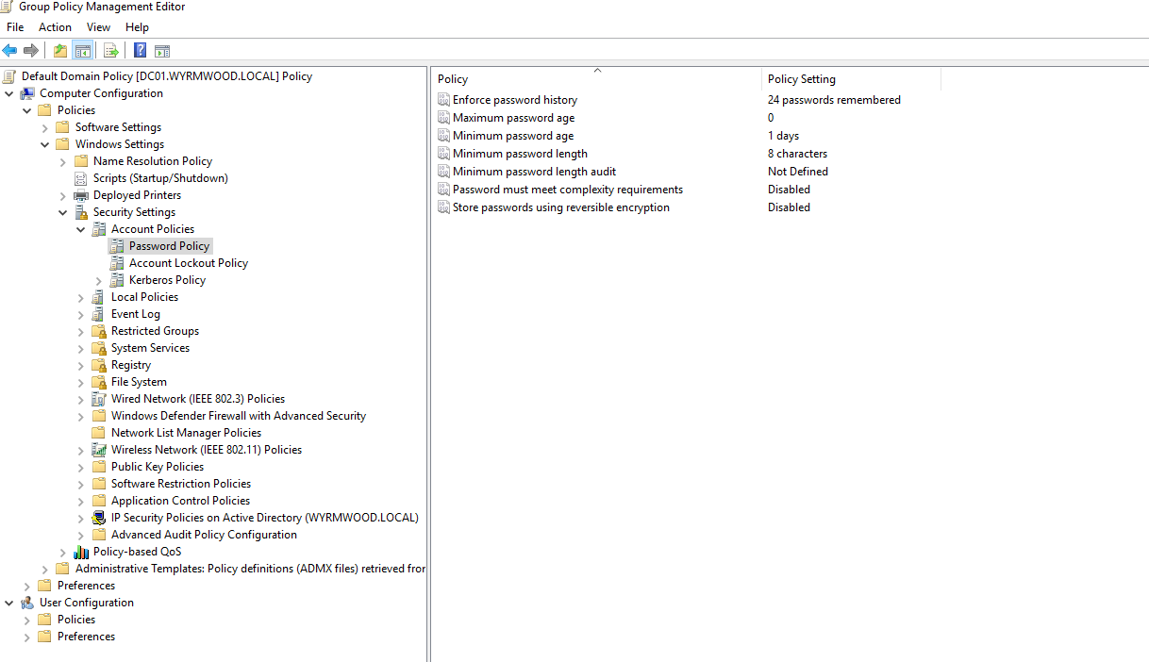Toggle the Show/Hide Action Pane icon
1149x662 pixels.
pyautogui.click(x=162, y=51)
